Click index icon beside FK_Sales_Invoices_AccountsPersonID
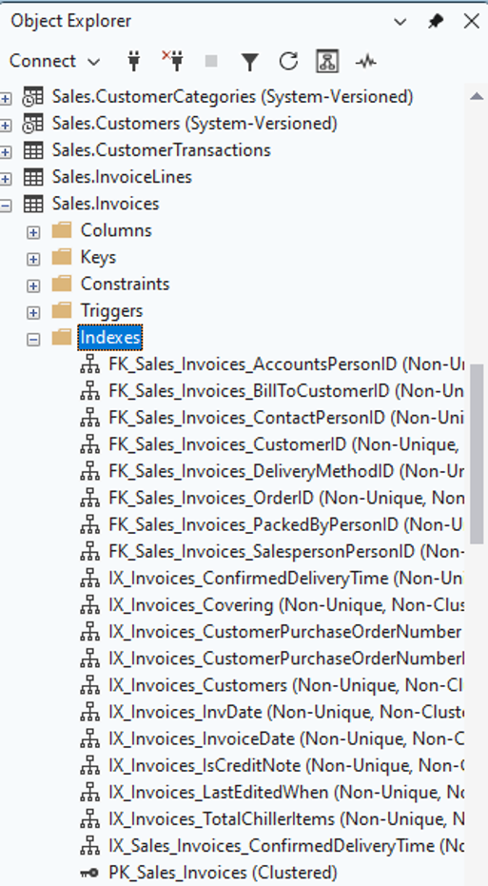488x886 pixels. pyautogui.click(x=89, y=365)
